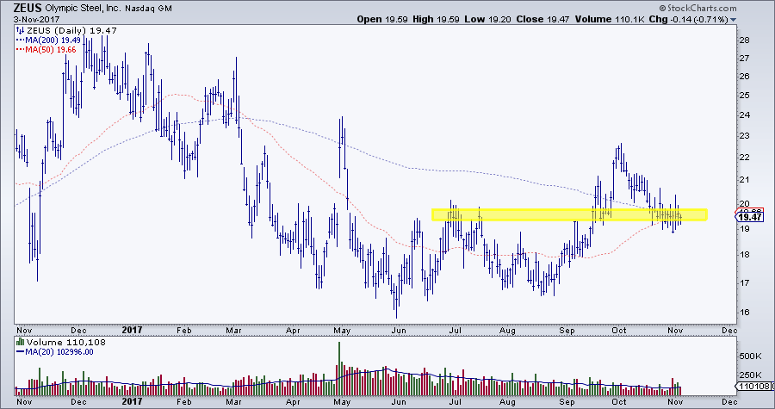
Task: Click the 3-Nov-2017 date in header
Action: pyautogui.click(x=28, y=18)
